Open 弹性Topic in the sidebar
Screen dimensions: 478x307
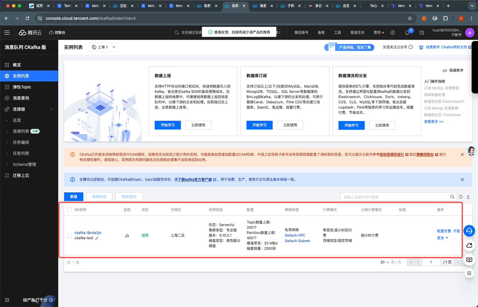29,87
